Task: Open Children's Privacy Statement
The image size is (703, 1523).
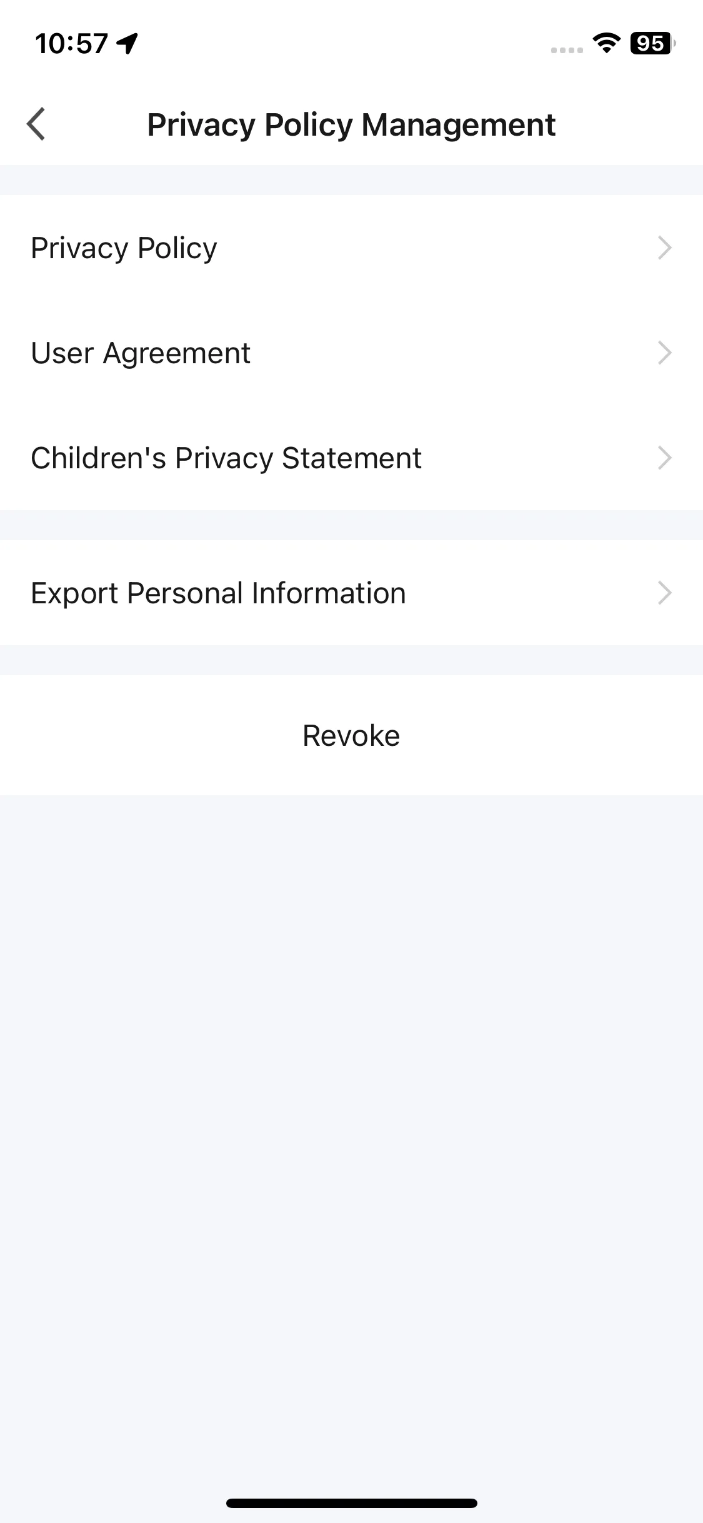Action: click(x=351, y=458)
